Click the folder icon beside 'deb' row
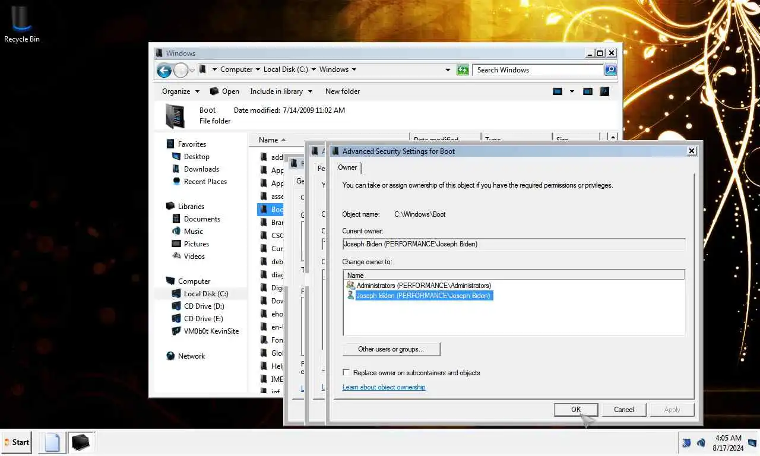This screenshot has width=760, height=456. point(264,261)
